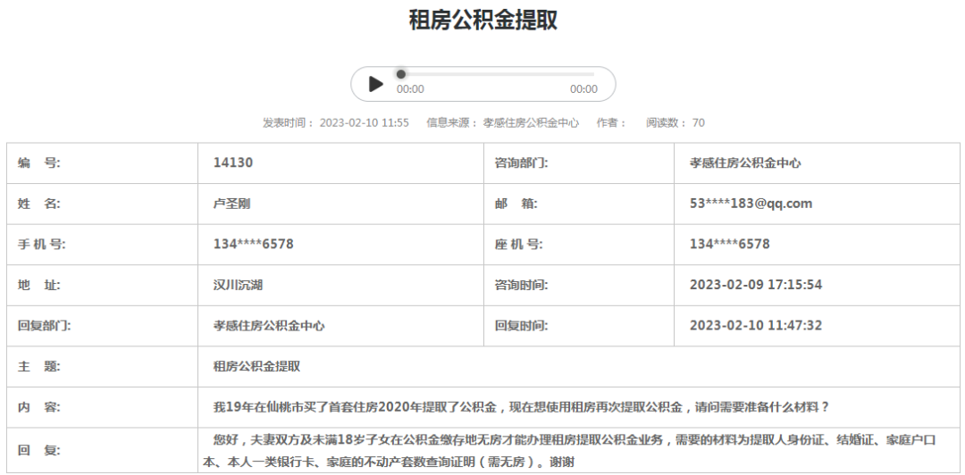
Task: Click the 手机号 value 134****6578
Action: 254,244
